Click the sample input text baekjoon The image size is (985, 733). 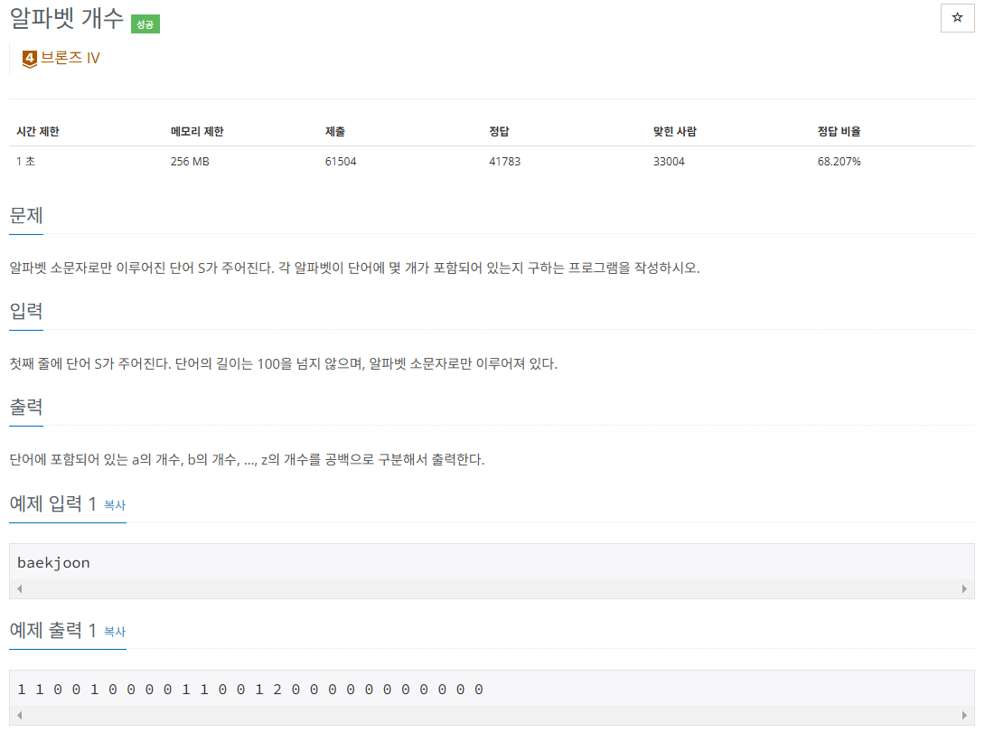pyautogui.click(x=53, y=563)
